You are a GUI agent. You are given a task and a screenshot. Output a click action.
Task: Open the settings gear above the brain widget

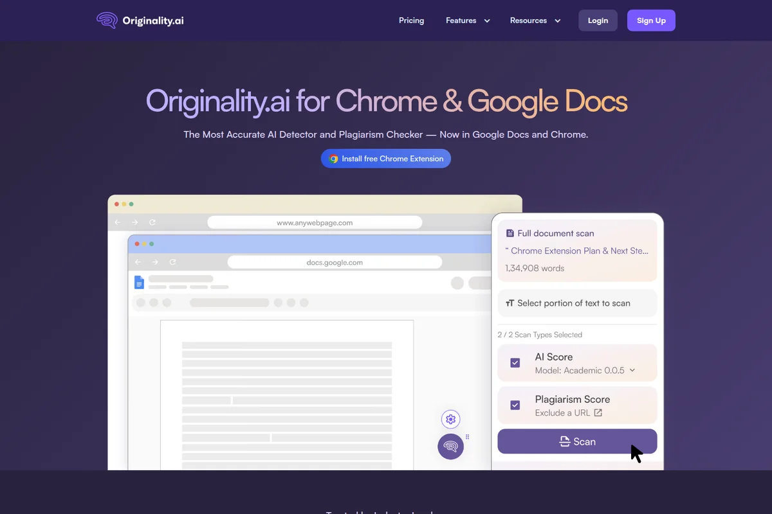click(450, 419)
